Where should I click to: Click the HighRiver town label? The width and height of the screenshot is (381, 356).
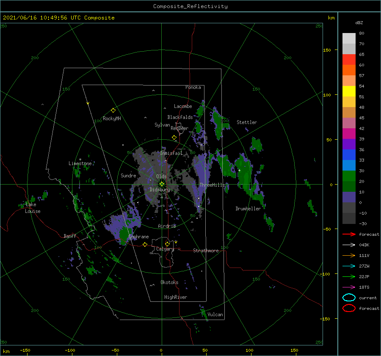coord(175,297)
